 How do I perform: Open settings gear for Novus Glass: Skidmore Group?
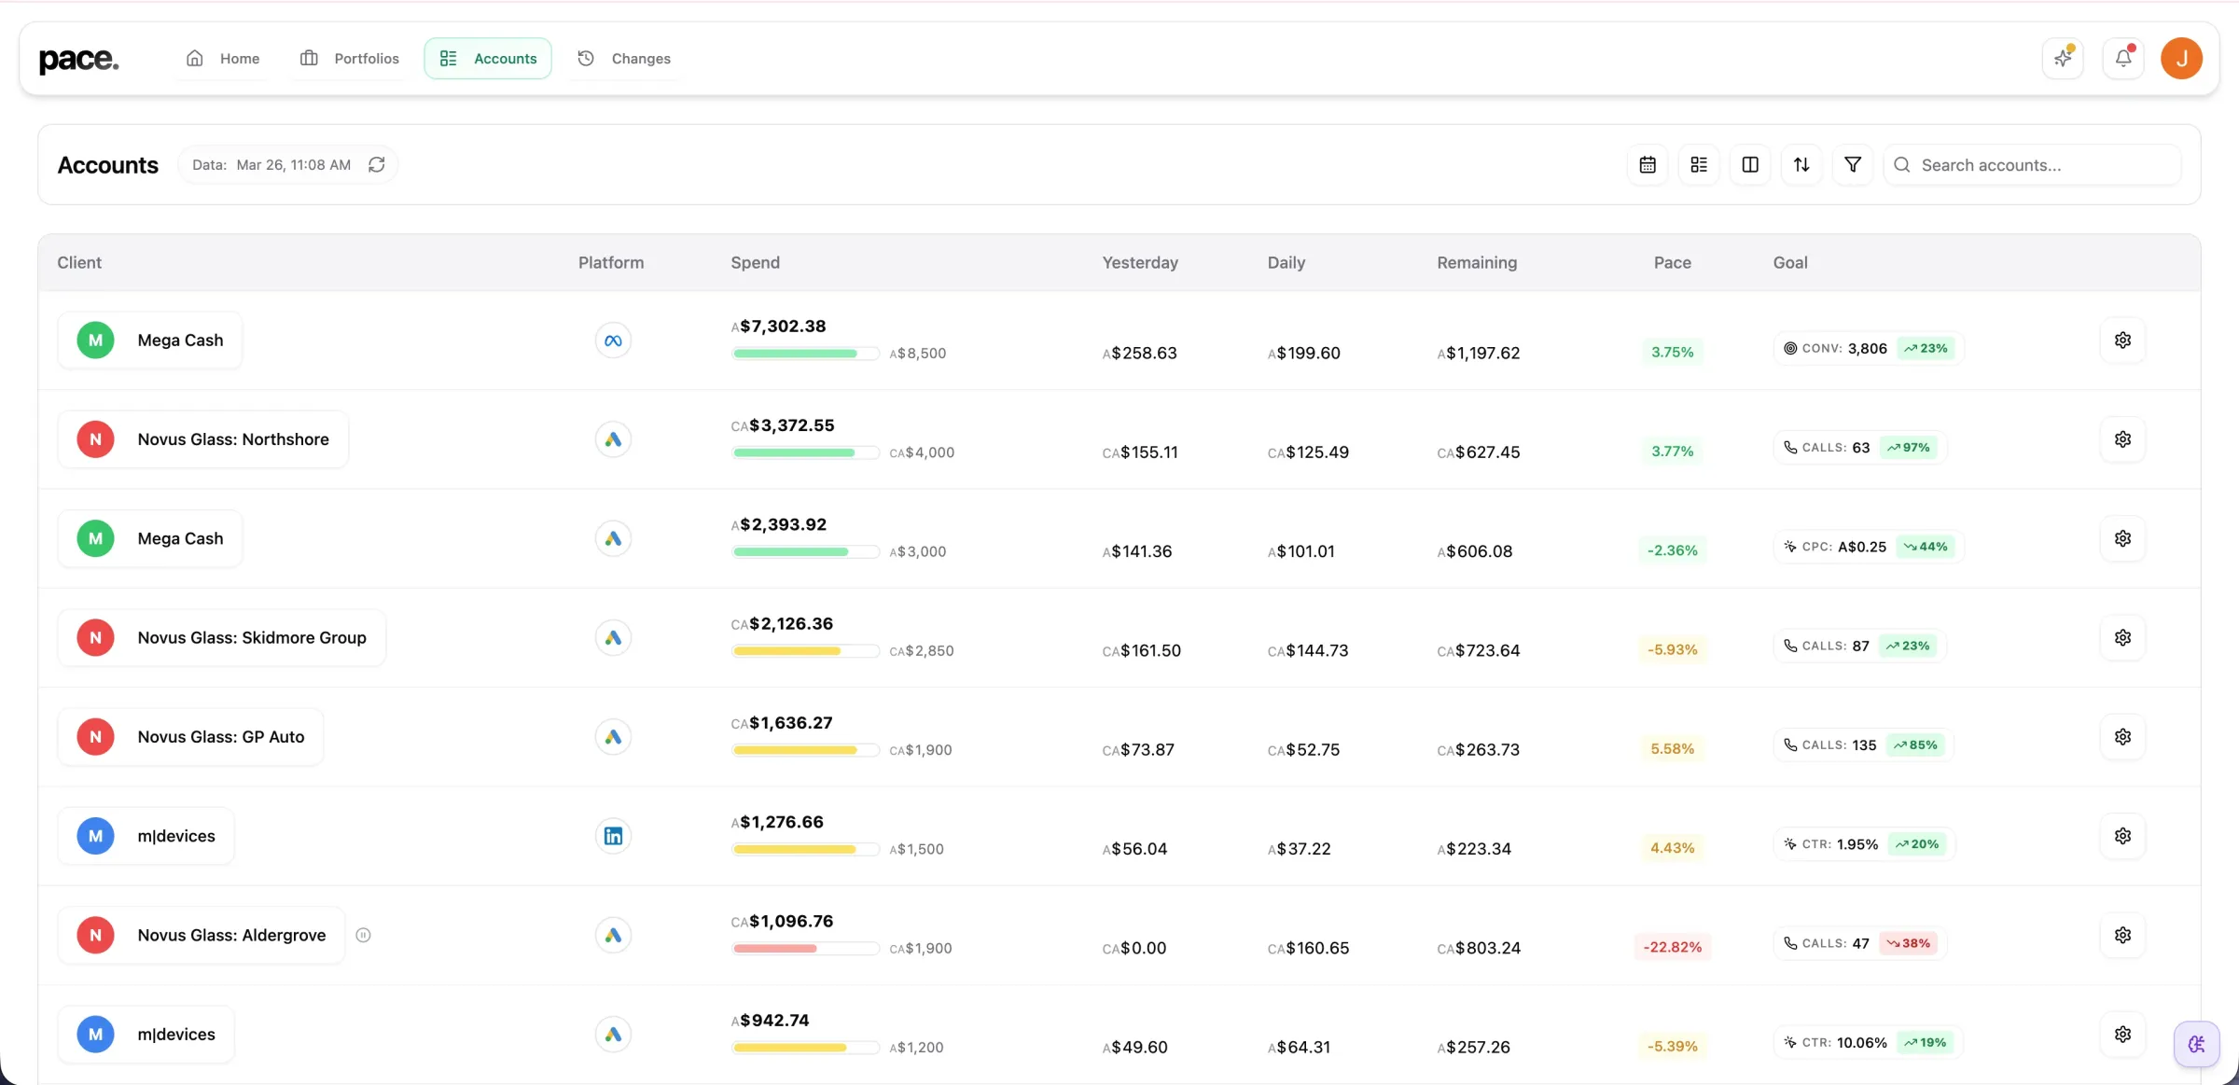2122,637
